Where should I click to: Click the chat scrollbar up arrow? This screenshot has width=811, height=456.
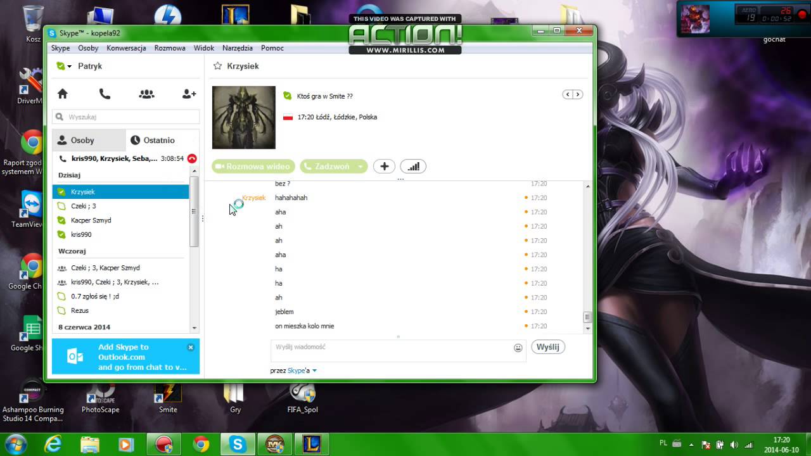point(587,186)
